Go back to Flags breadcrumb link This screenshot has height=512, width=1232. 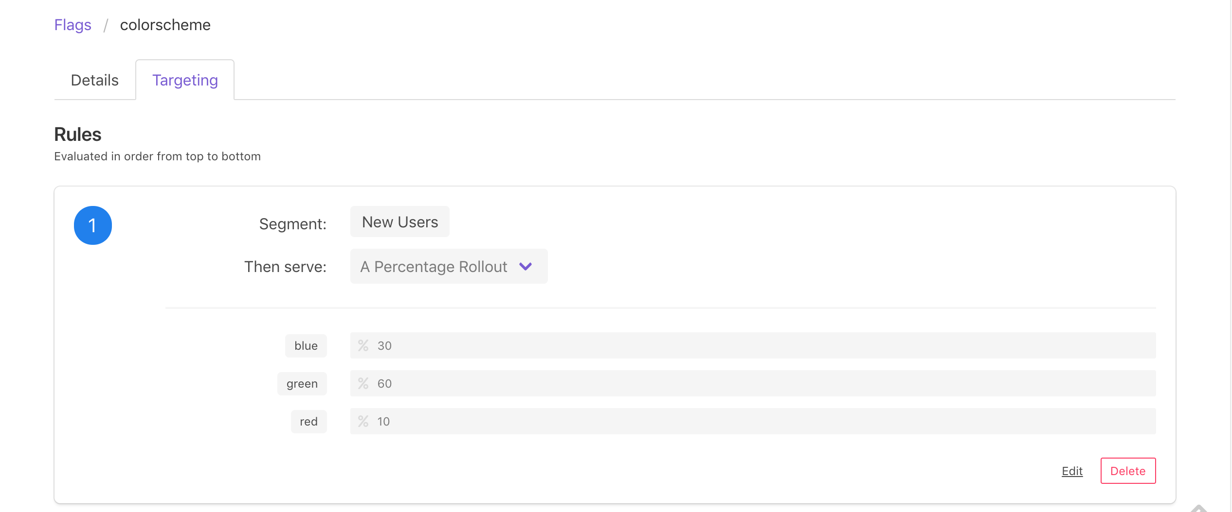click(x=73, y=25)
